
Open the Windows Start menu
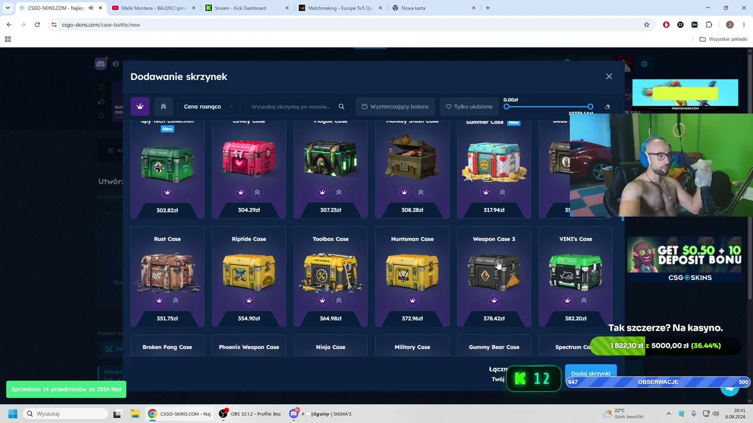point(12,414)
